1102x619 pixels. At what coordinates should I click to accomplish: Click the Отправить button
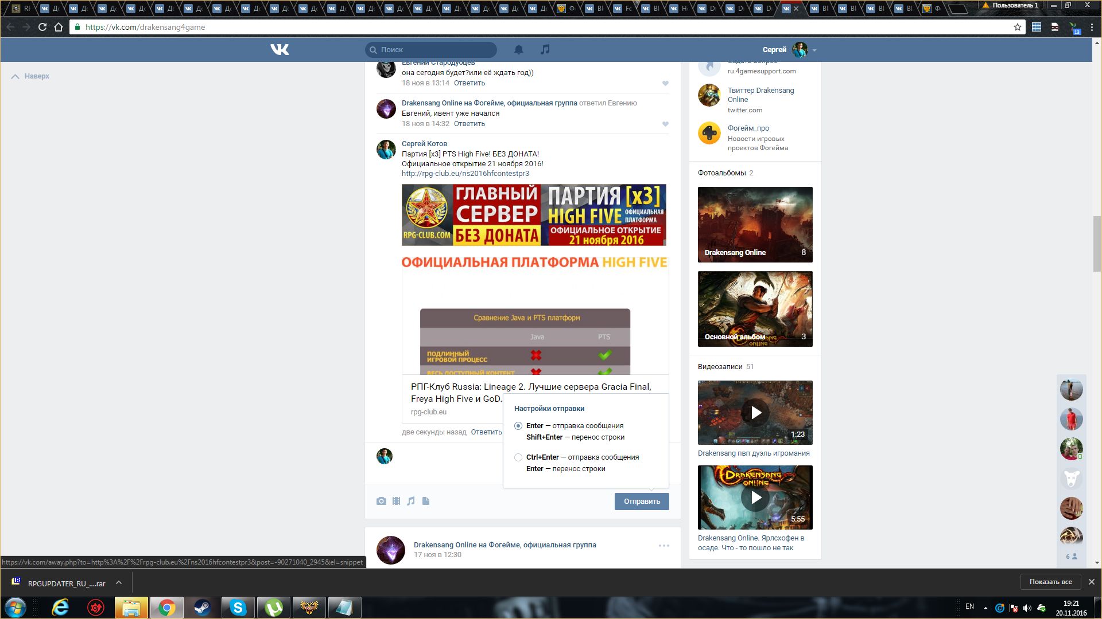(641, 502)
